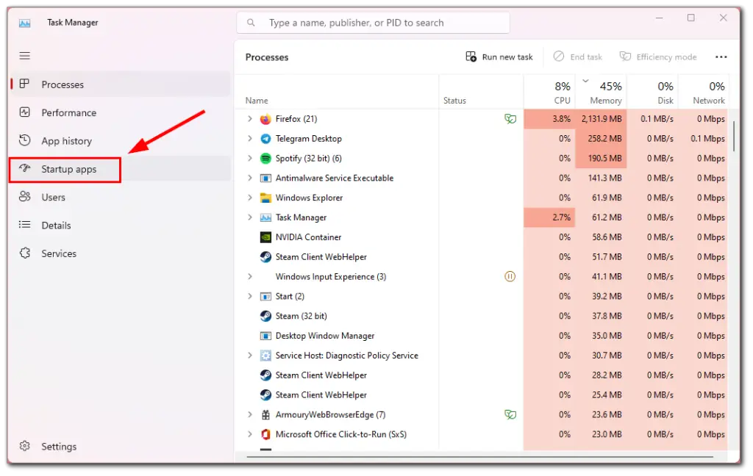Click the Run new task button

(499, 56)
